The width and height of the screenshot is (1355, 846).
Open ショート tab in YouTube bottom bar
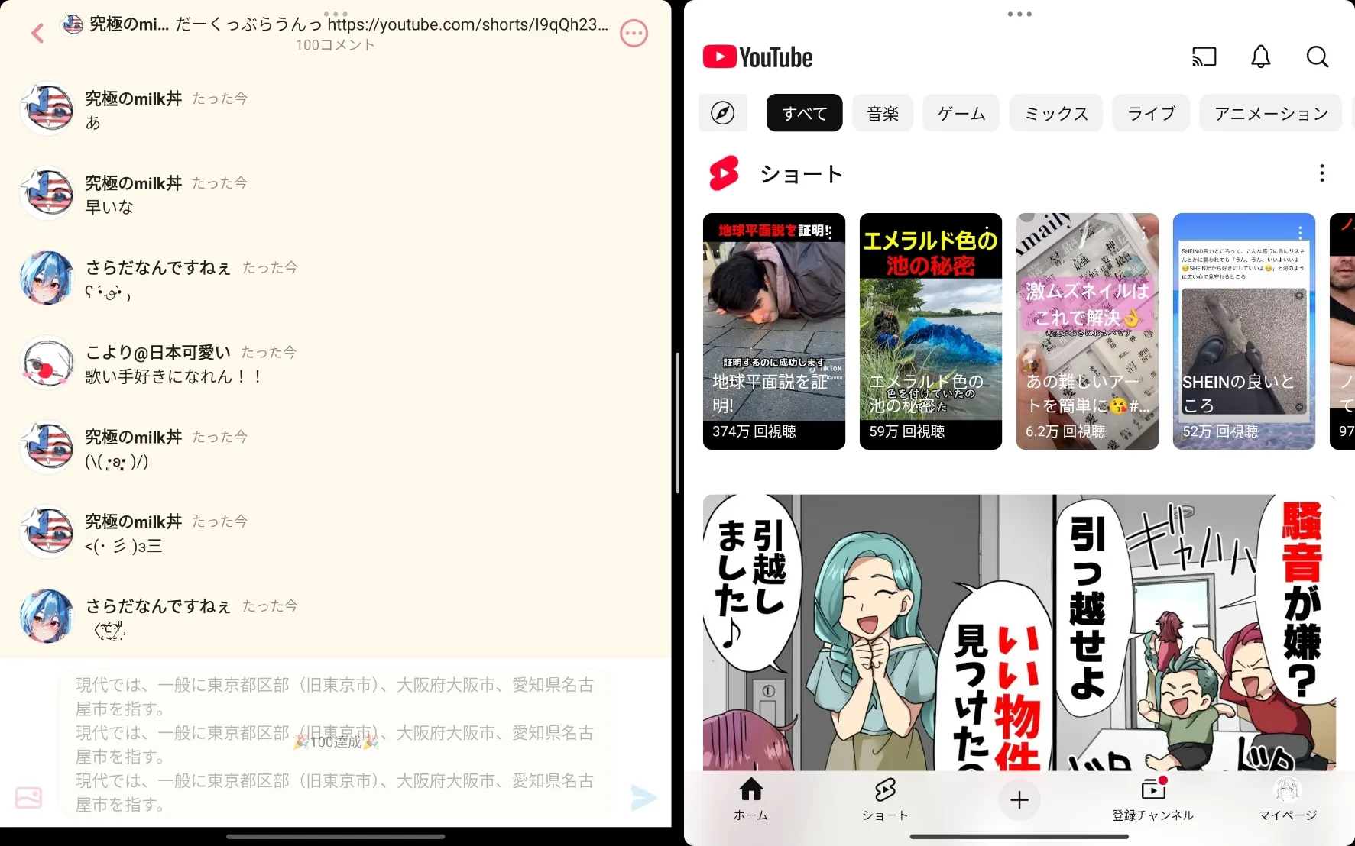point(885,799)
